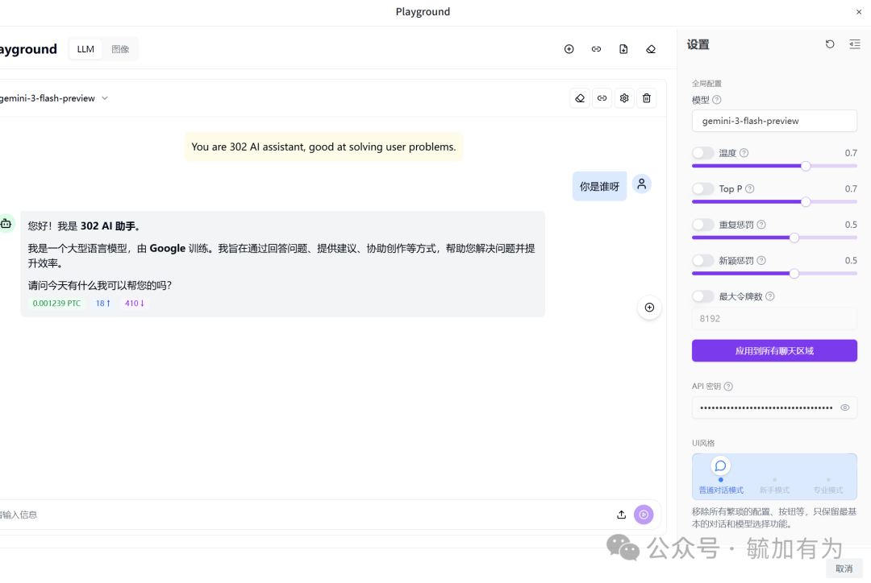Screen dimensions: 871x583
Task: Click the message input field to type
Action: [282, 514]
